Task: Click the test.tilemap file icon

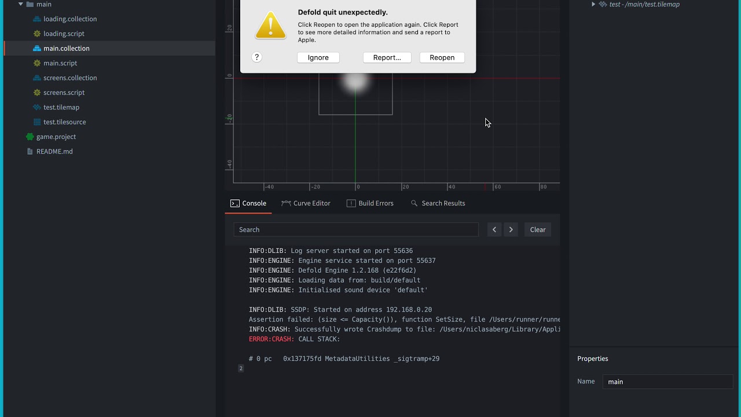Action: (37, 107)
